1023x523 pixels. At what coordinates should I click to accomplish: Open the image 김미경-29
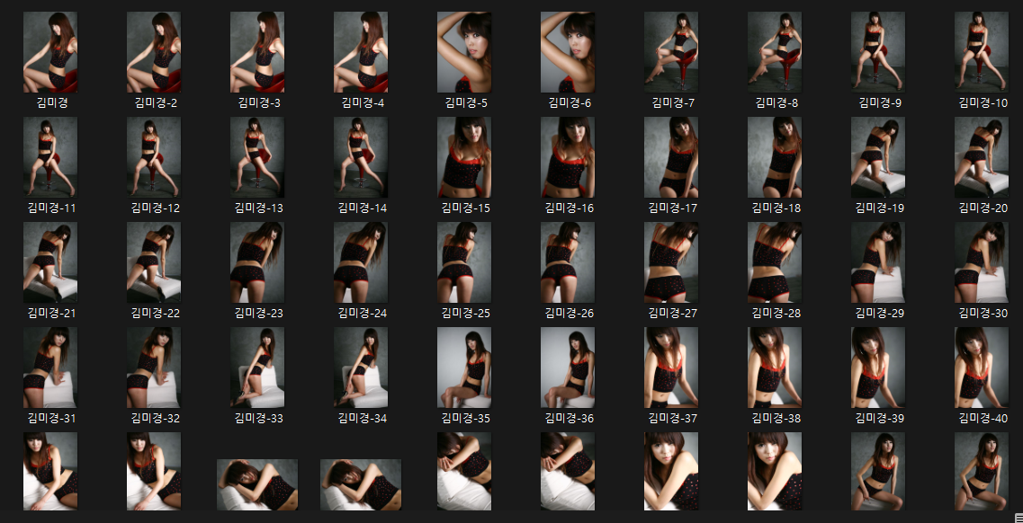pos(877,260)
